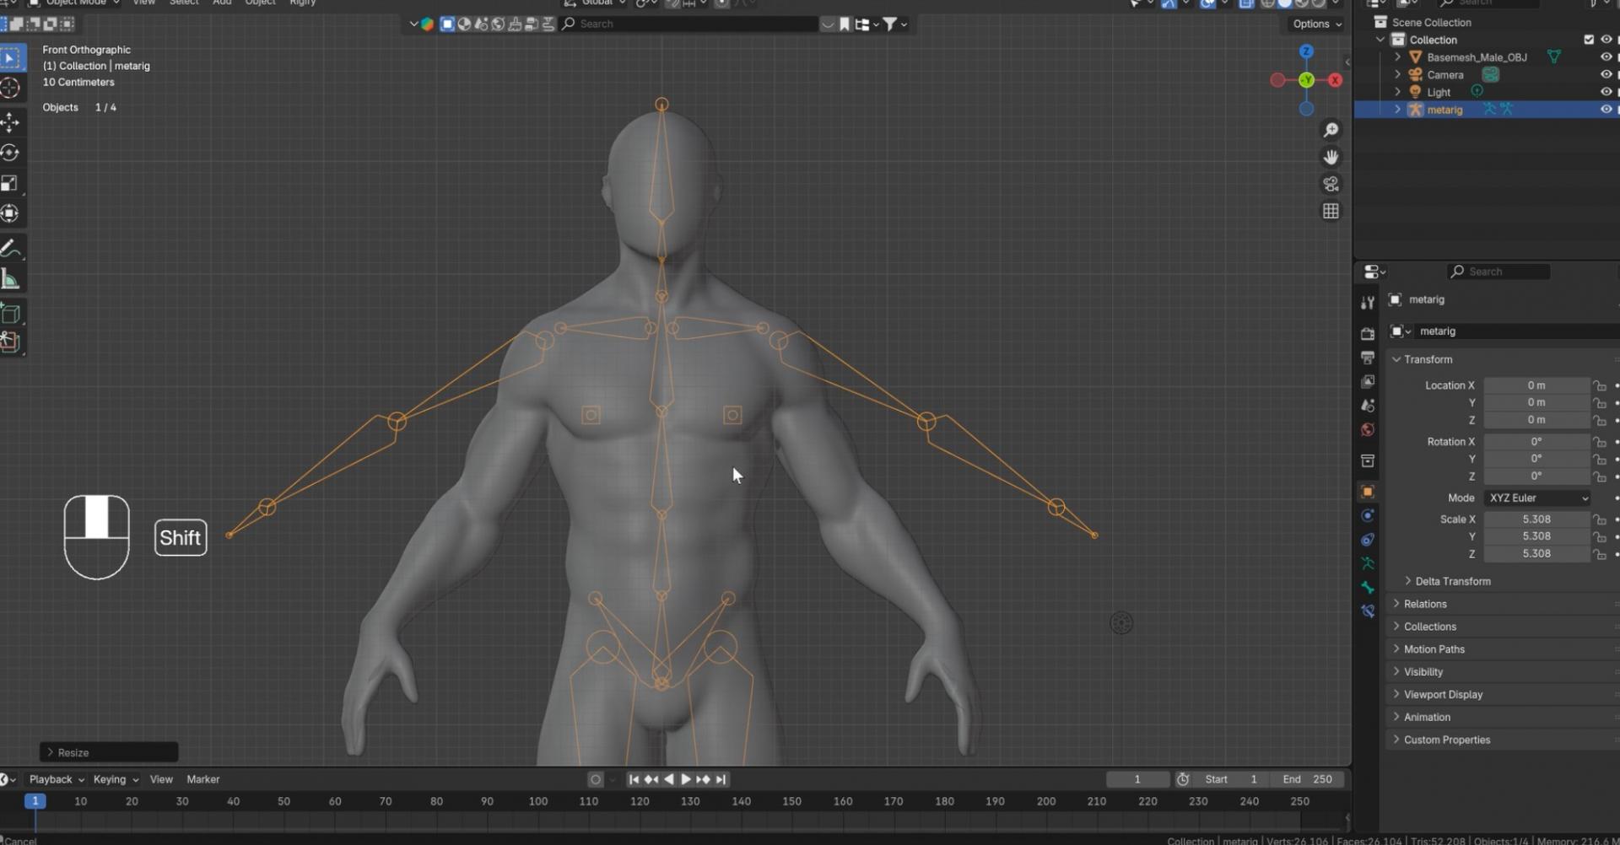This screenshot has height=845, width=1620.
Task: Click the Scale X value field
Action: pyautogui.click(x=1536, y=519)
